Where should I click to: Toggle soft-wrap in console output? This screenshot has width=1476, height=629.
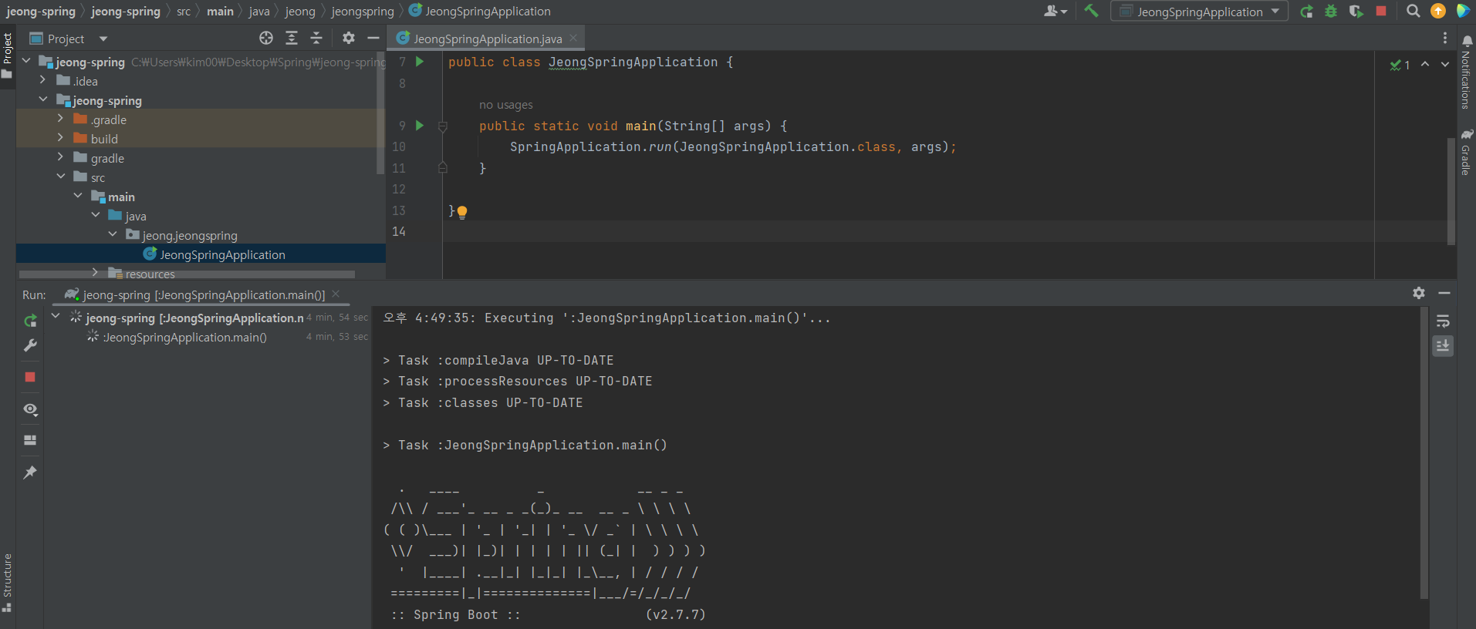coord(1443,321)
